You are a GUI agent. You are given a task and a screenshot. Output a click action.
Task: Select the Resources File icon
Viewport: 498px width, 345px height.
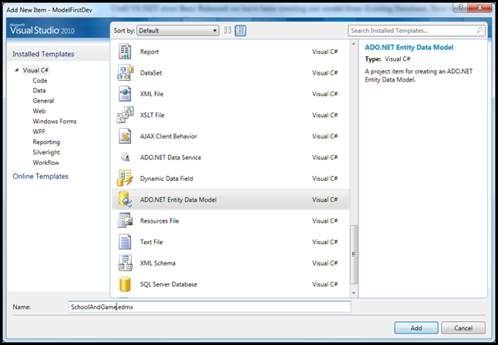point(125,220)
